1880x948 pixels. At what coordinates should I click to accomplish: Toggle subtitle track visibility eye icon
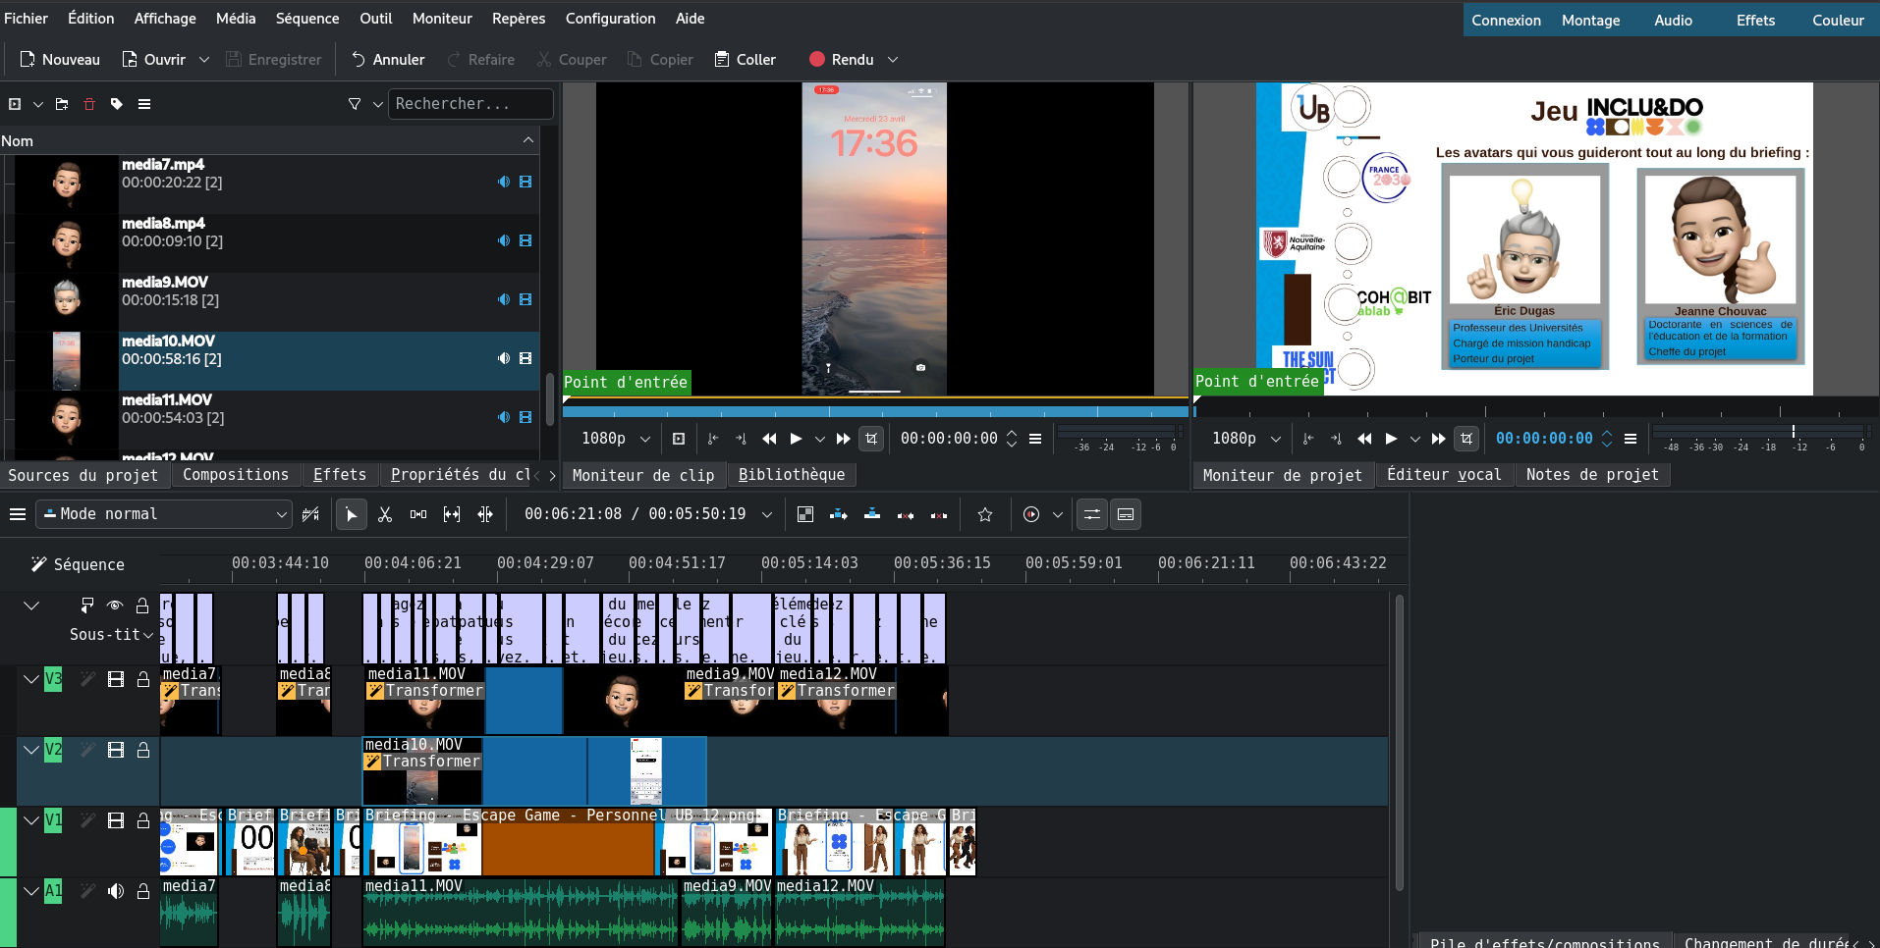point(115,606)
